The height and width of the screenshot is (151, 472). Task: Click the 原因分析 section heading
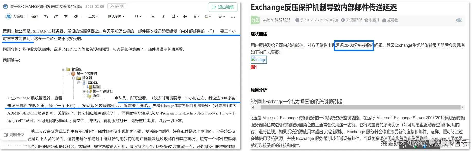[259, 90]
